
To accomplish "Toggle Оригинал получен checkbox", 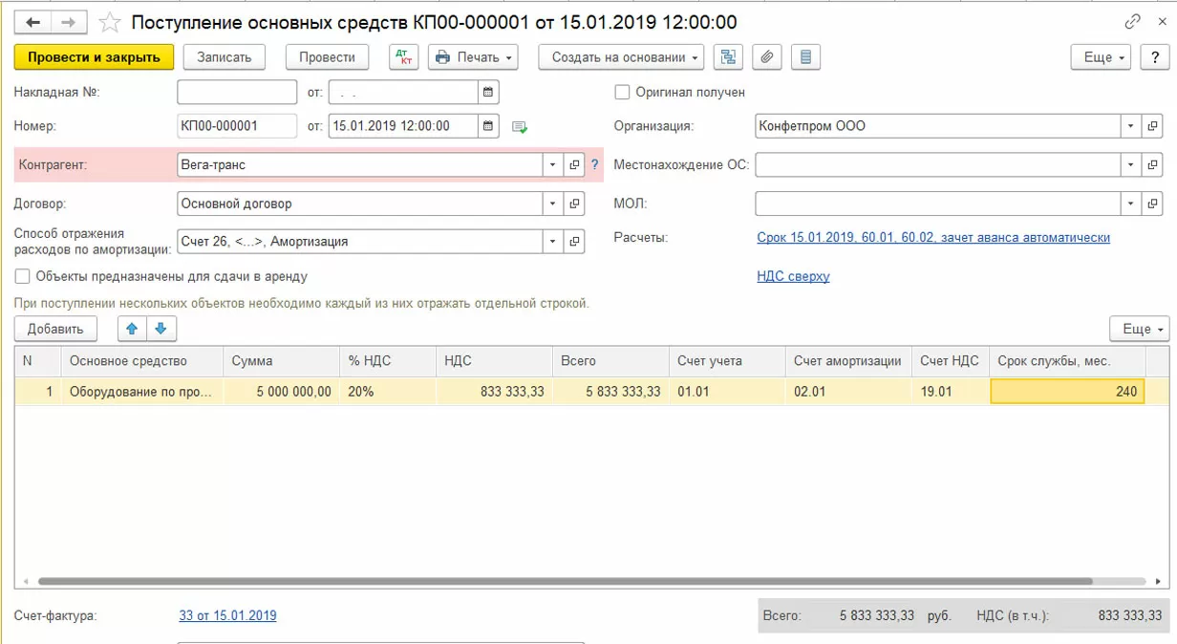I will tap(622, 93).
